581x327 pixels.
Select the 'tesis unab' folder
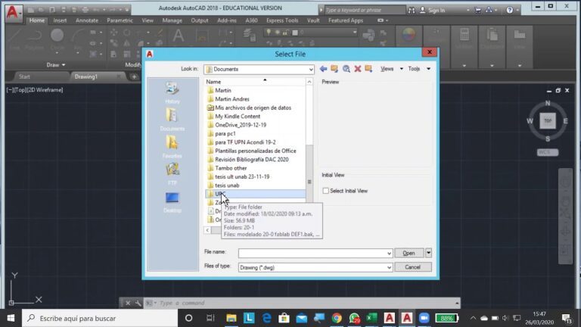(227, 185)
